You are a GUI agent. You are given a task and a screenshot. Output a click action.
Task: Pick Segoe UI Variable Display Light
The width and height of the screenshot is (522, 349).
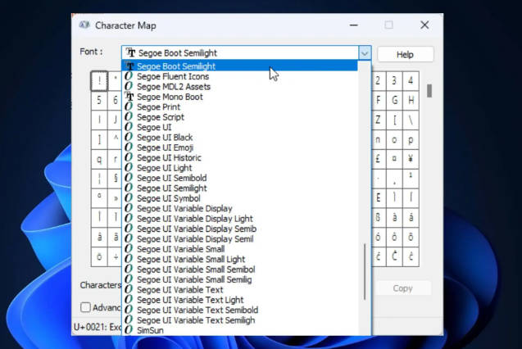pos(240,219)
